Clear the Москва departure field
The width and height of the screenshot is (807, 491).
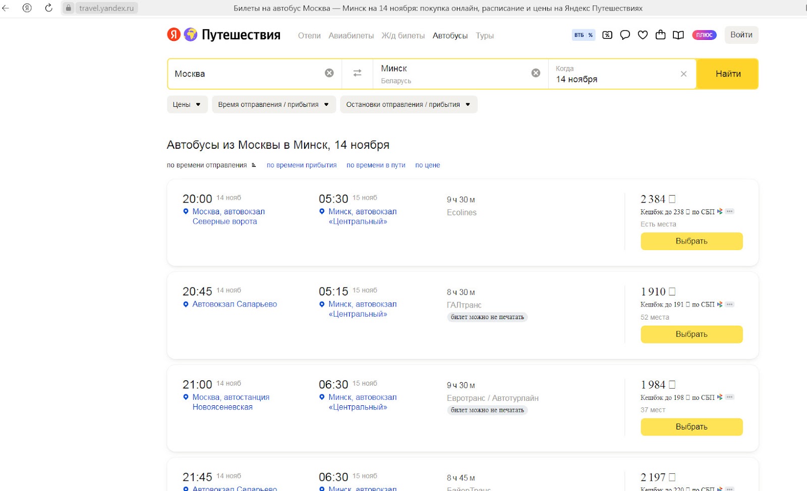point(329,73)
